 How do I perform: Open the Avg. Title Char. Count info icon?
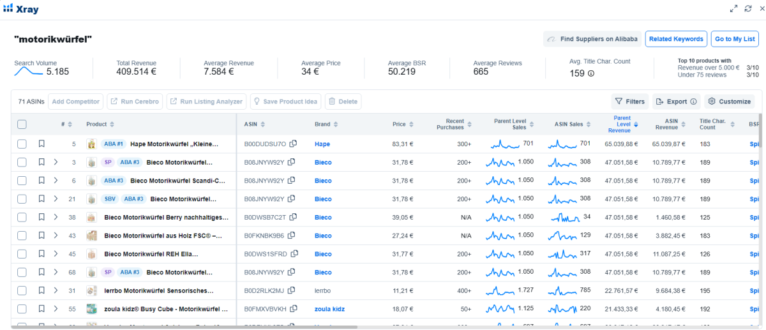(591, 73)
